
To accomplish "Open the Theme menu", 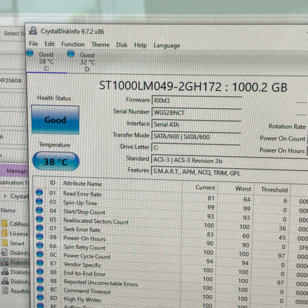I will (x=101, y=44).
